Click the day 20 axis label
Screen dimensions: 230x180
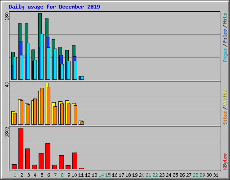[142, 175]
